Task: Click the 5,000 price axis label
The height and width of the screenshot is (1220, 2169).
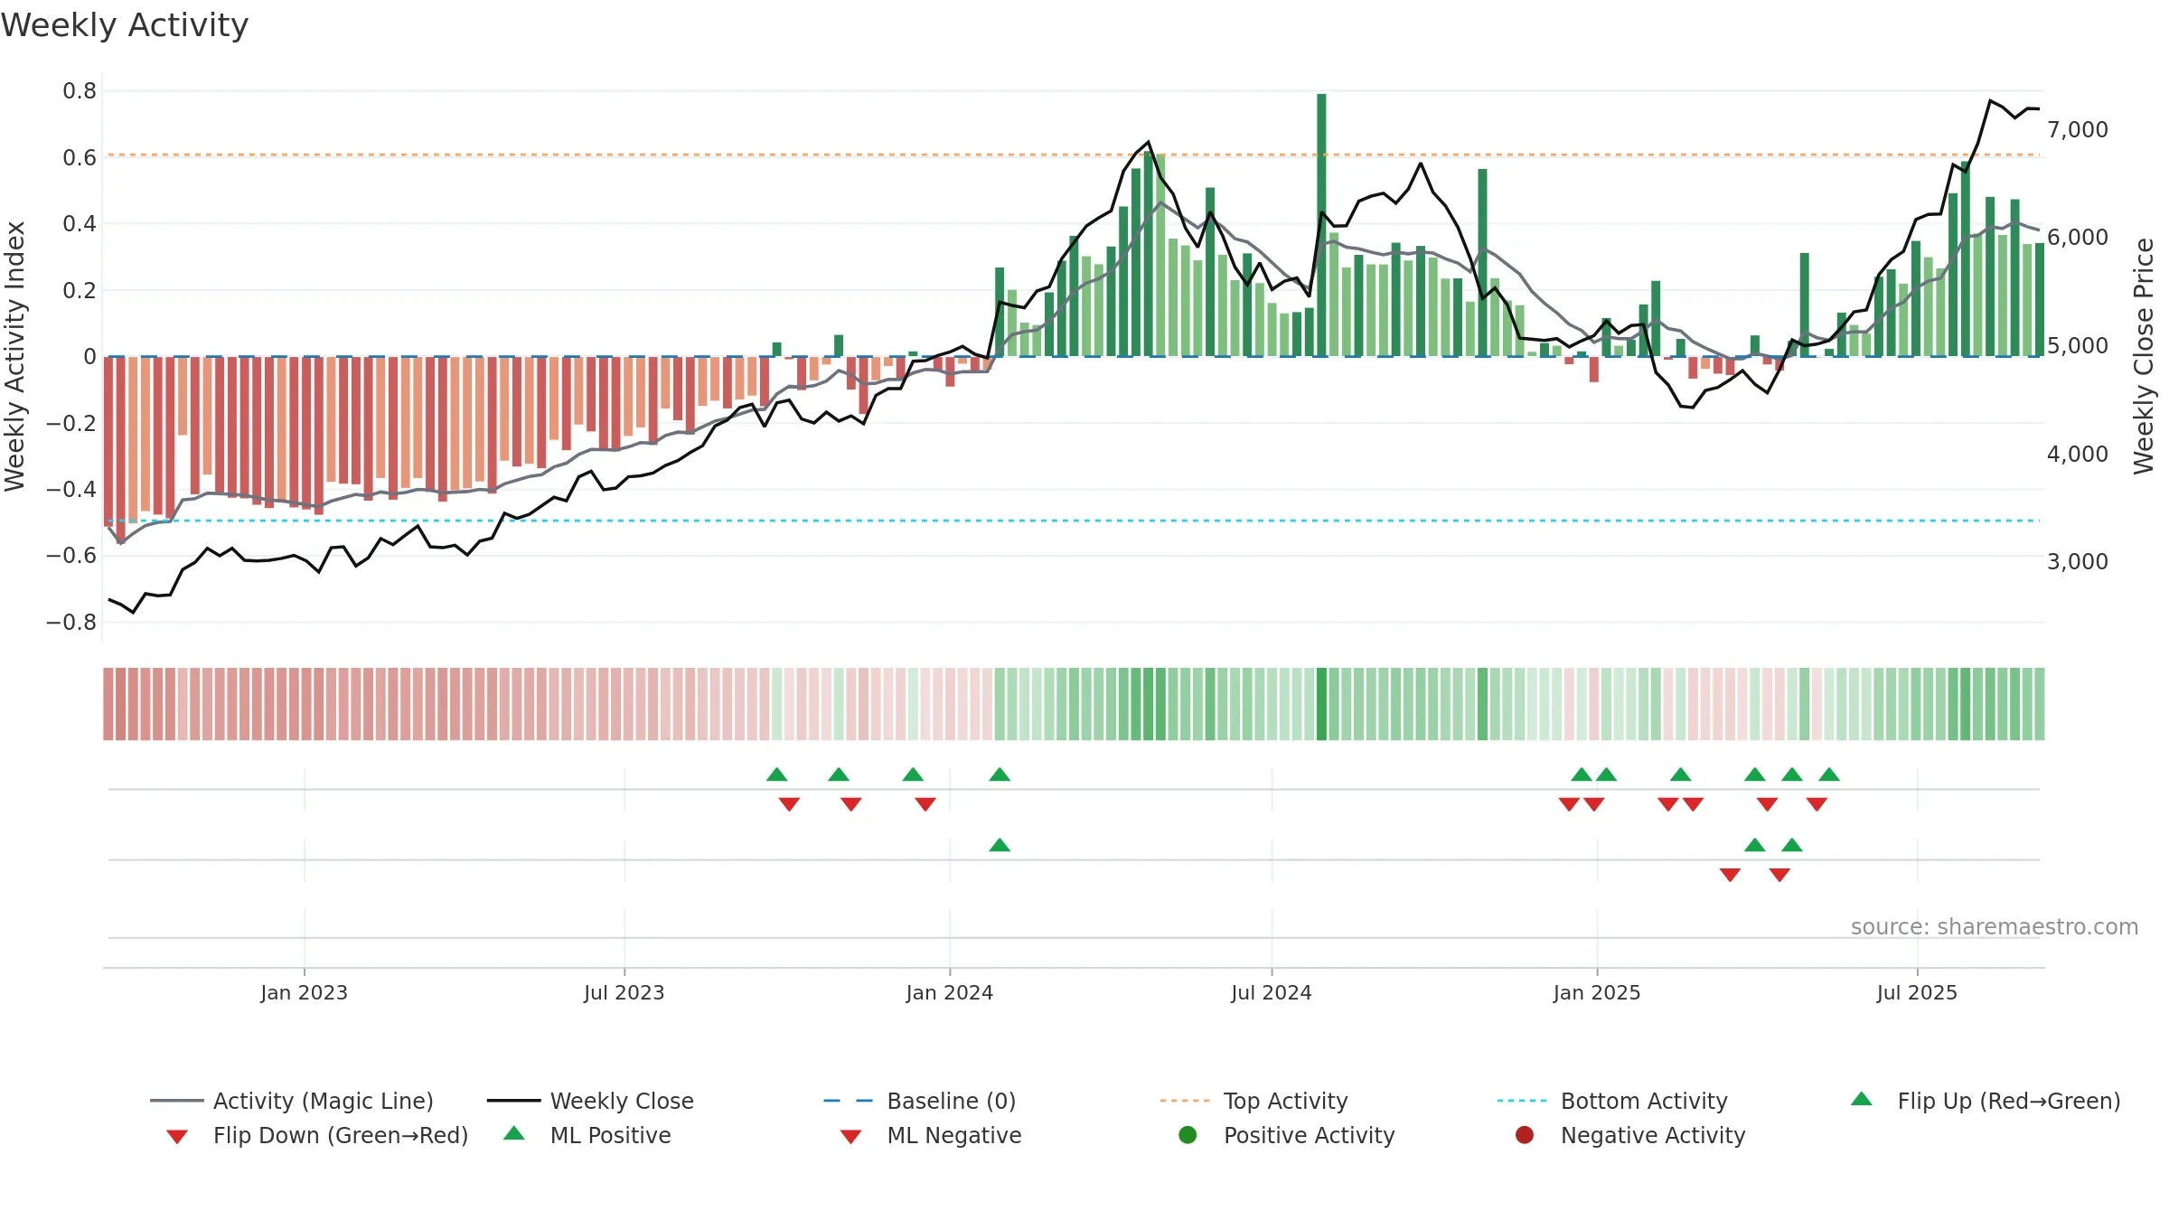Action: pos(2078,345)
